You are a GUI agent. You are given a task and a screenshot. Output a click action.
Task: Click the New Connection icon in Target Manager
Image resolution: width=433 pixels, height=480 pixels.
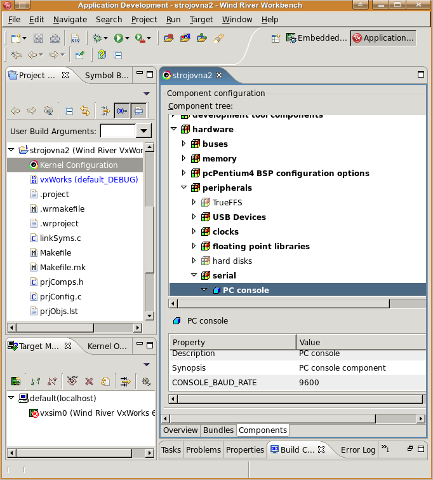coord(16,381)
